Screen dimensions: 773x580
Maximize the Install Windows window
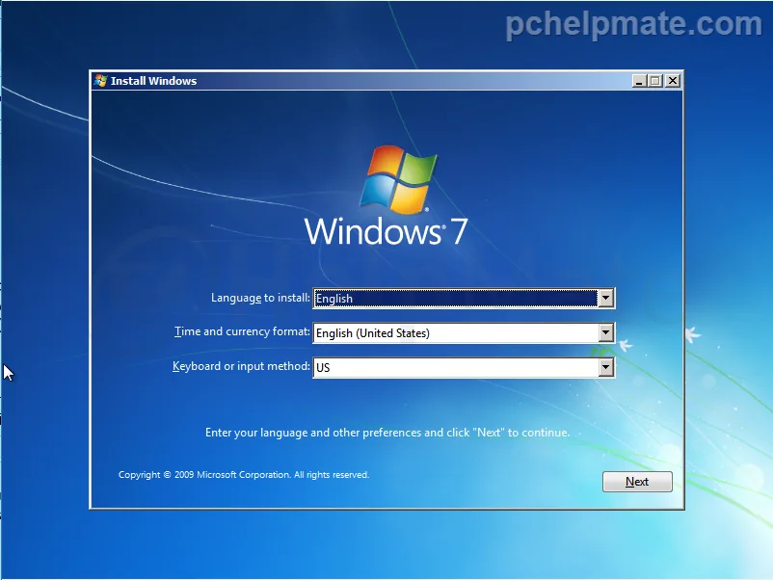[x=655, y=81]
